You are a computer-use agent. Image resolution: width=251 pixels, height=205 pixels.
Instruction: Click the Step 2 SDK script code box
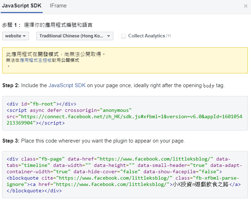[125, 113]
